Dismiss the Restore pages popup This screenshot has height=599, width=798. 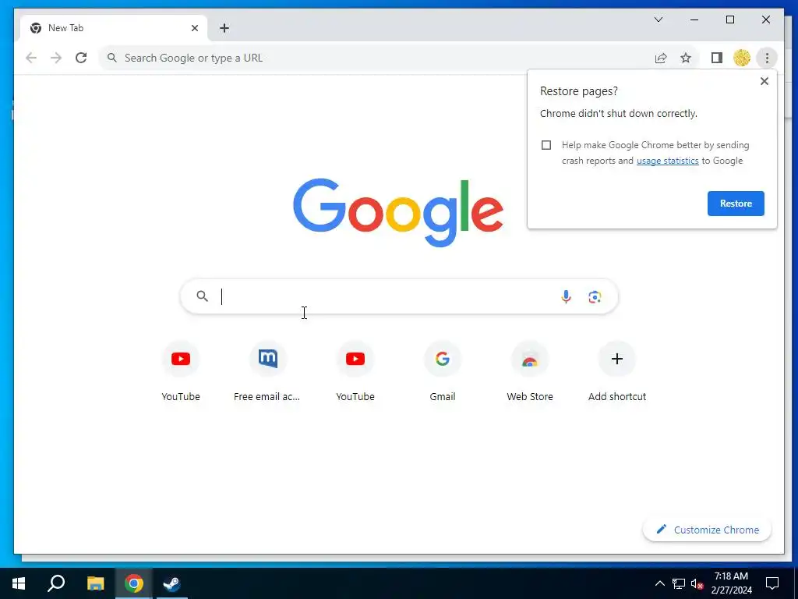(x=764, y=81)
